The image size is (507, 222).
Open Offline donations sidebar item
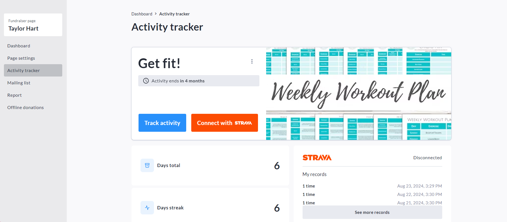[x=26, y=107]
